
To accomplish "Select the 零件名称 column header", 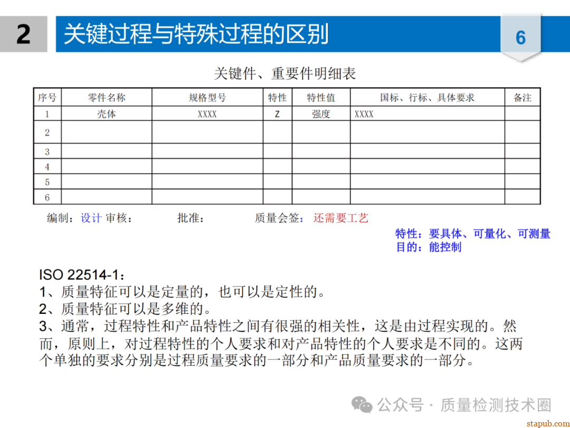I will click(x=107, y=98).
